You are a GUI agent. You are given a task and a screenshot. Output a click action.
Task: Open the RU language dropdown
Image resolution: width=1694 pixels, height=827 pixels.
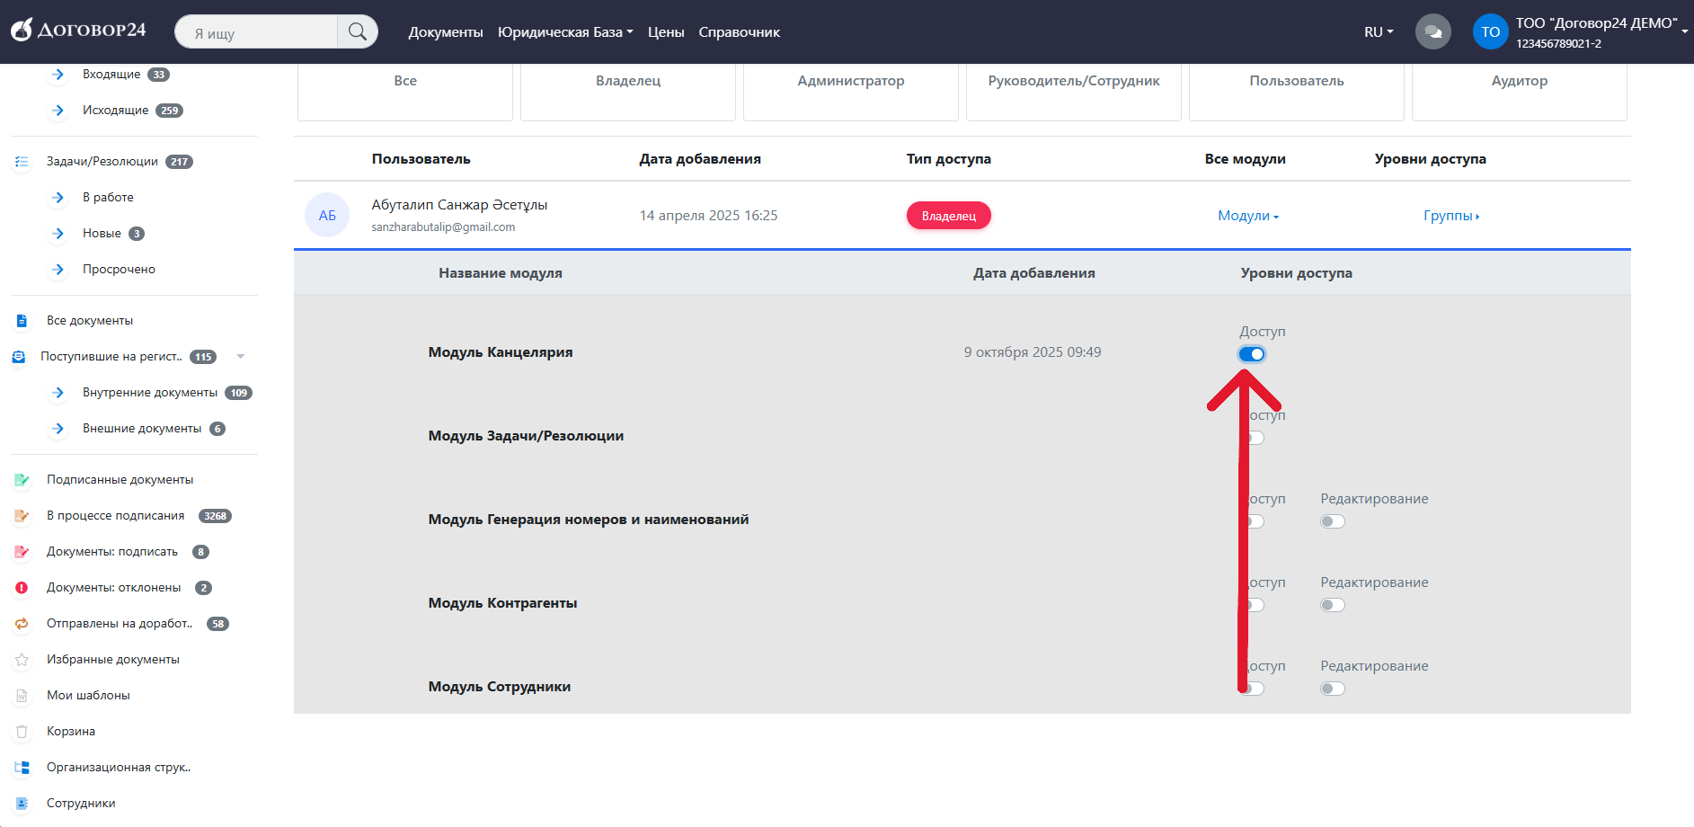(x=1378, y=32)
